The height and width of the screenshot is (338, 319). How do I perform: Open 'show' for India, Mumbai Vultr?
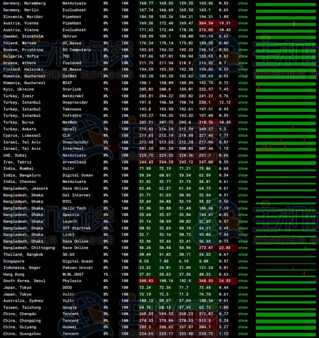(x=243, y=169)
